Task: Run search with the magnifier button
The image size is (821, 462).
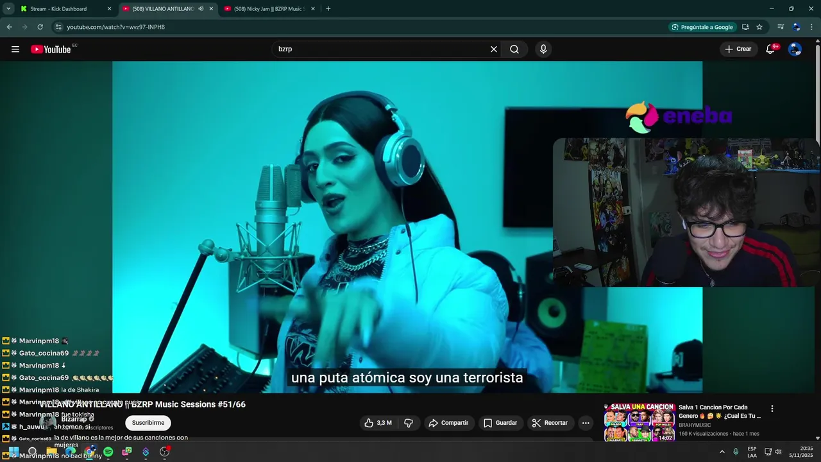Action: 514,49
